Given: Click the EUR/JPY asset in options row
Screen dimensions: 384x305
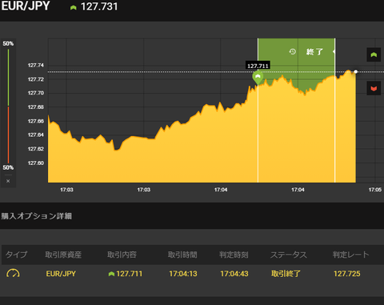Looking at the screenshot, I should click(61, 274).
